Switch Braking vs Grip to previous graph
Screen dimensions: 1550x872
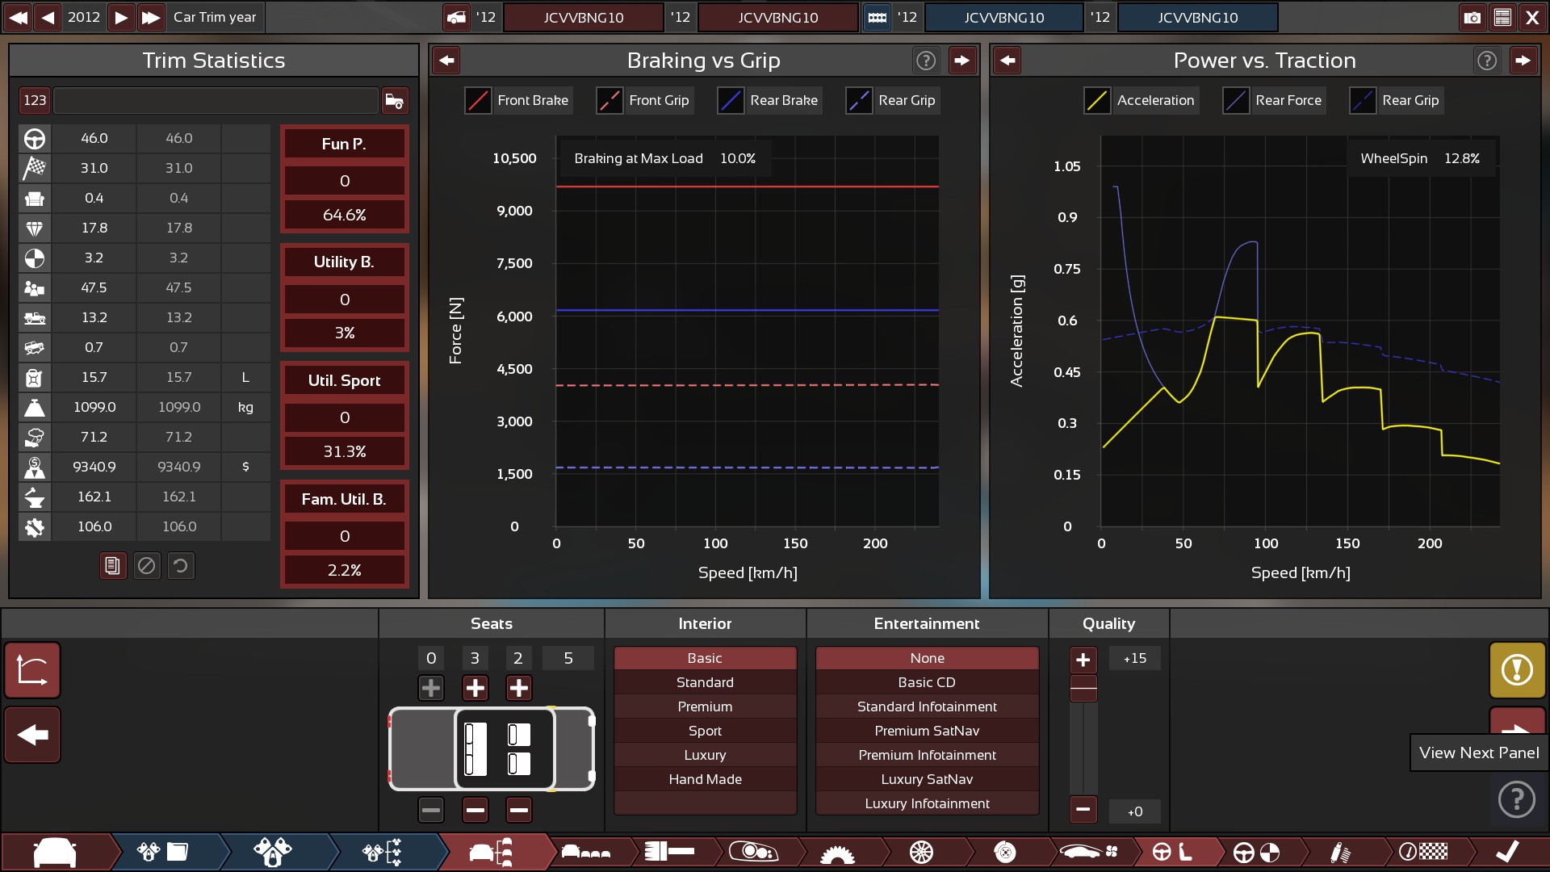(x=446, y=61)
